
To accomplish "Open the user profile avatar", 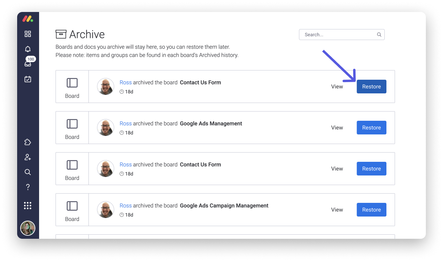I will tap(28, 228).
